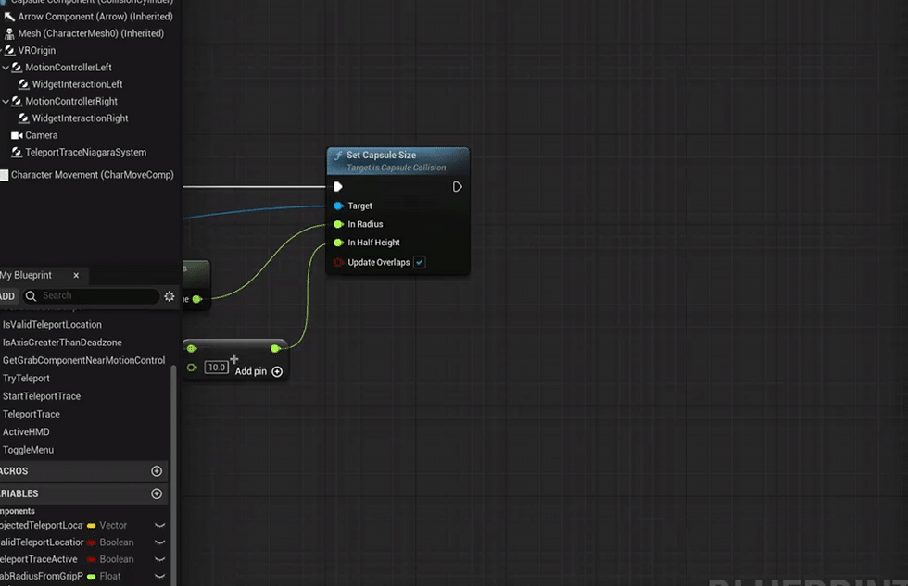Click the Arrow Component icon
The width and height of the screenshot is (908, 586).
click(x=10, y=17)
